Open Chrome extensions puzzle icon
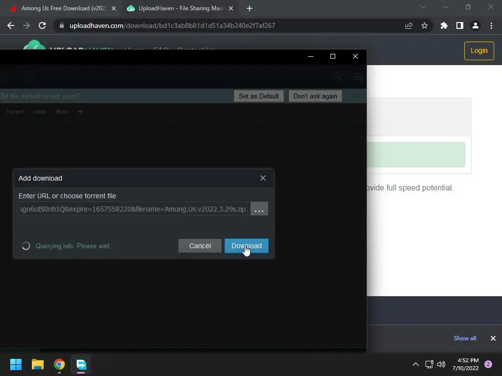The height and width of the screenshot is (376, 502). point(444,25)
